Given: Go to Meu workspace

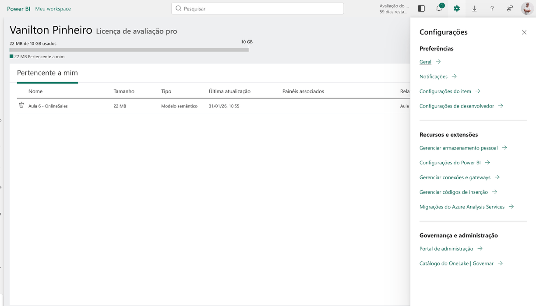Looking at the screenshot, I should [53, 9].
